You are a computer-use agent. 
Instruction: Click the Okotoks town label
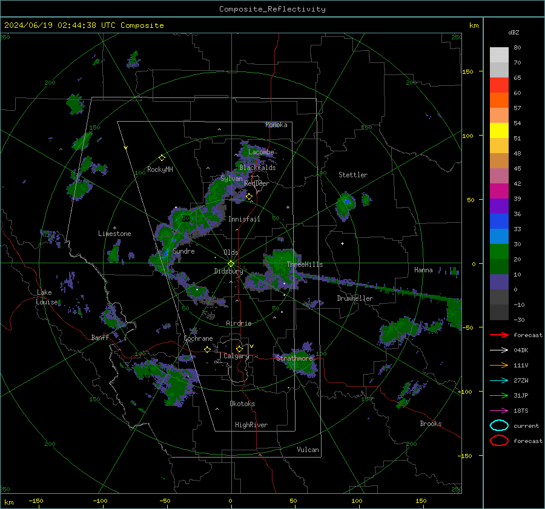pyautogui.click(x=242, y=404)
